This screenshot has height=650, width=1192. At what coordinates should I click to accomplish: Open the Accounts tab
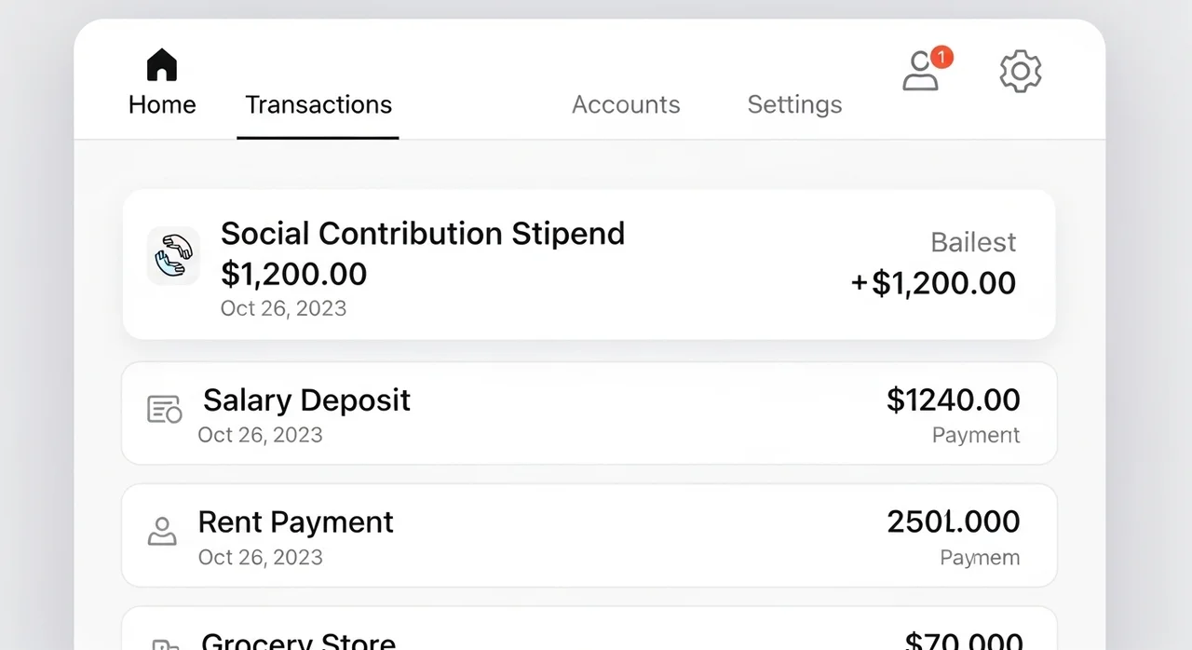click(626, 104)
